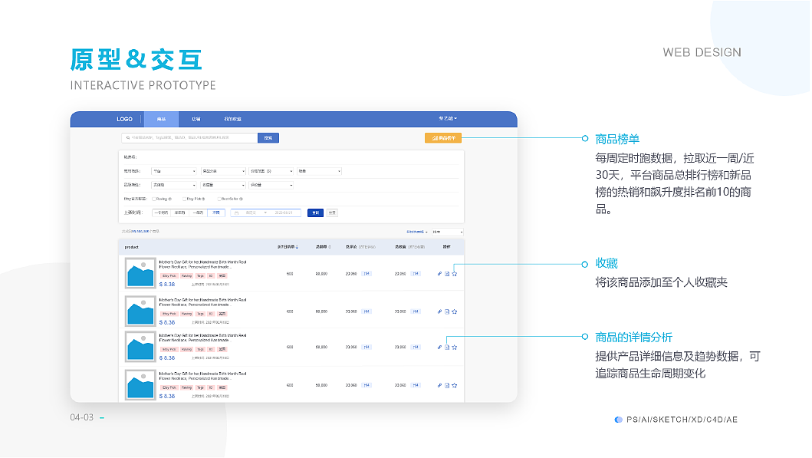Open the first platform filter dropdown

tap(173, 171)
